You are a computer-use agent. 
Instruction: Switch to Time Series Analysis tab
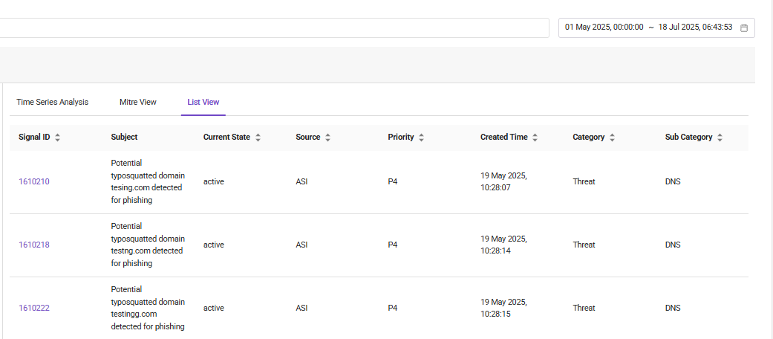click(52, 102)
